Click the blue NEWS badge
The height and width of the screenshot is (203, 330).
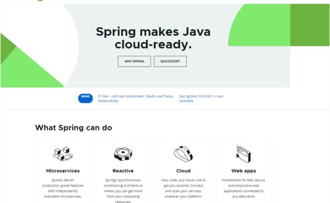(x=85, y=98)
